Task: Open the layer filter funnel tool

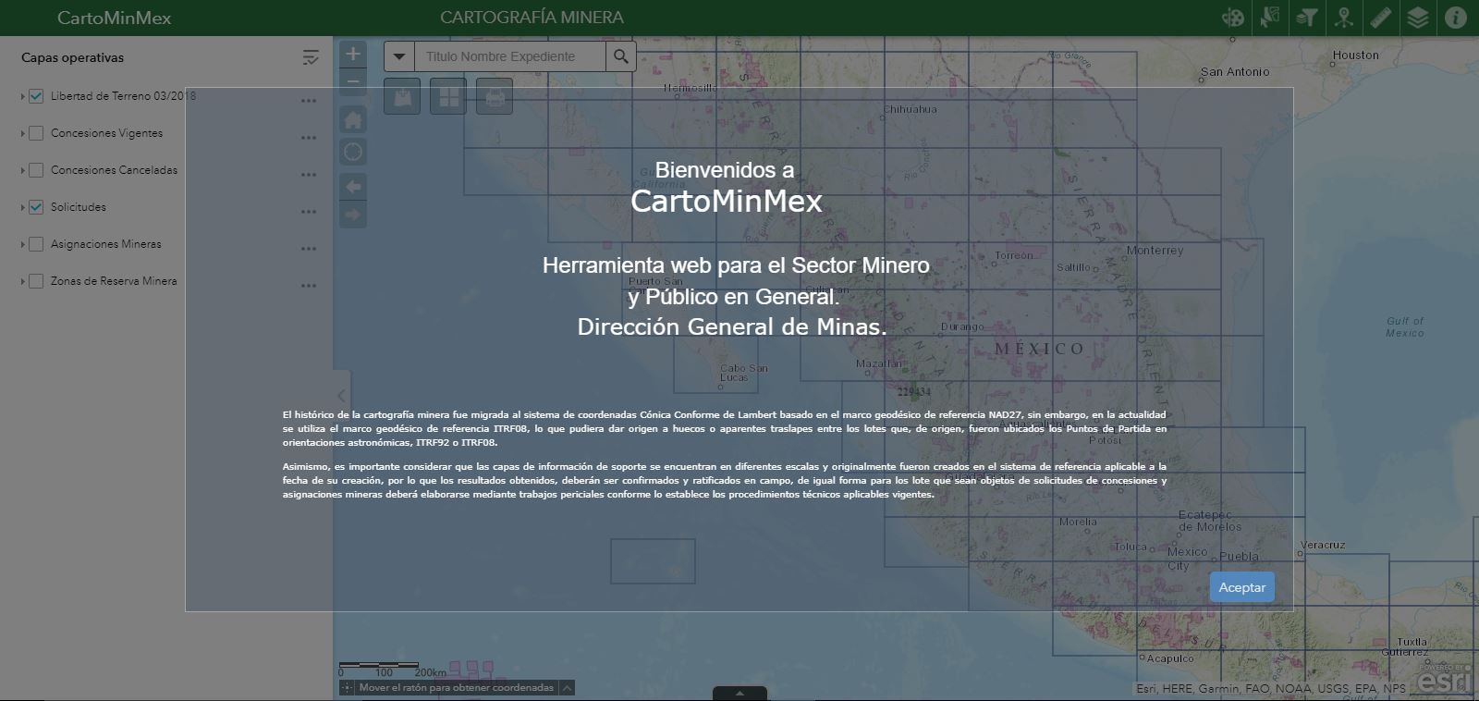Action: click(x=1306, y=18)
